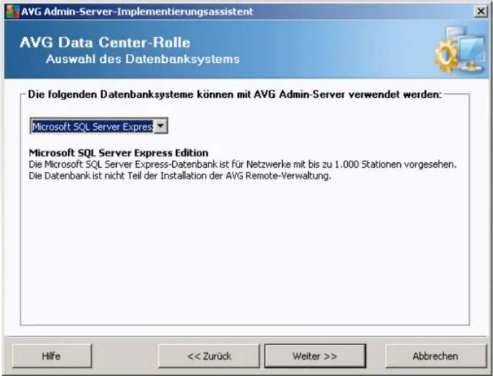Close the AVG Admin-Server wizard window

click(481, 11)
